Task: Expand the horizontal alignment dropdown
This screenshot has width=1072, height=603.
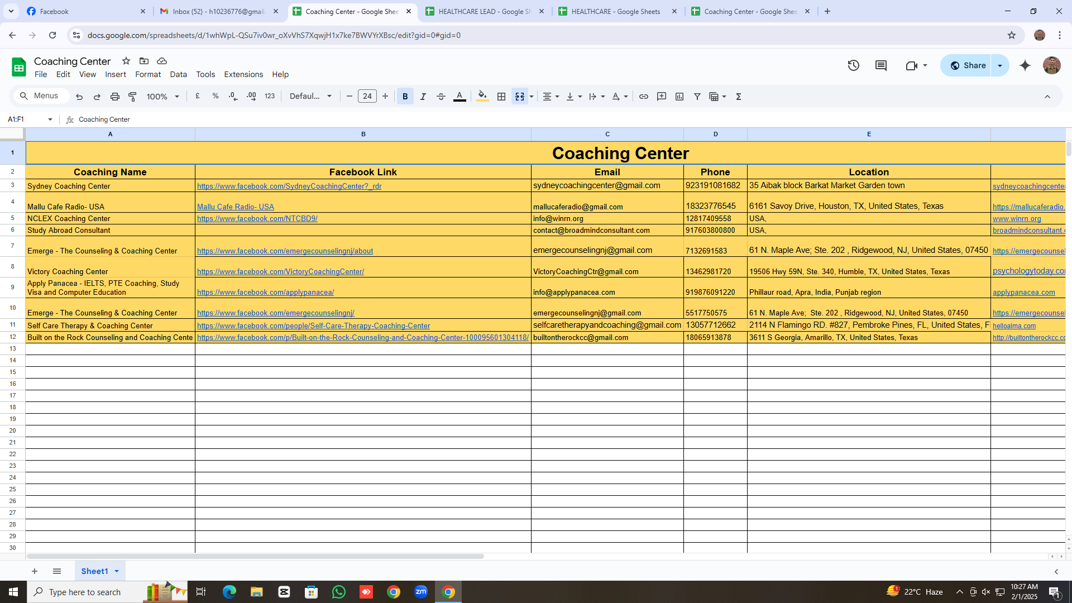Action: (x=557, y=96)
